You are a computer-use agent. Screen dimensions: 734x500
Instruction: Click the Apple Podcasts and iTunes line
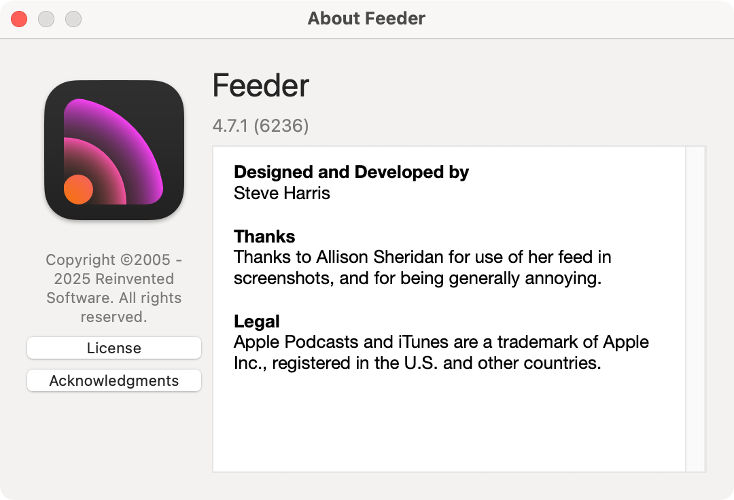point(441,342)
